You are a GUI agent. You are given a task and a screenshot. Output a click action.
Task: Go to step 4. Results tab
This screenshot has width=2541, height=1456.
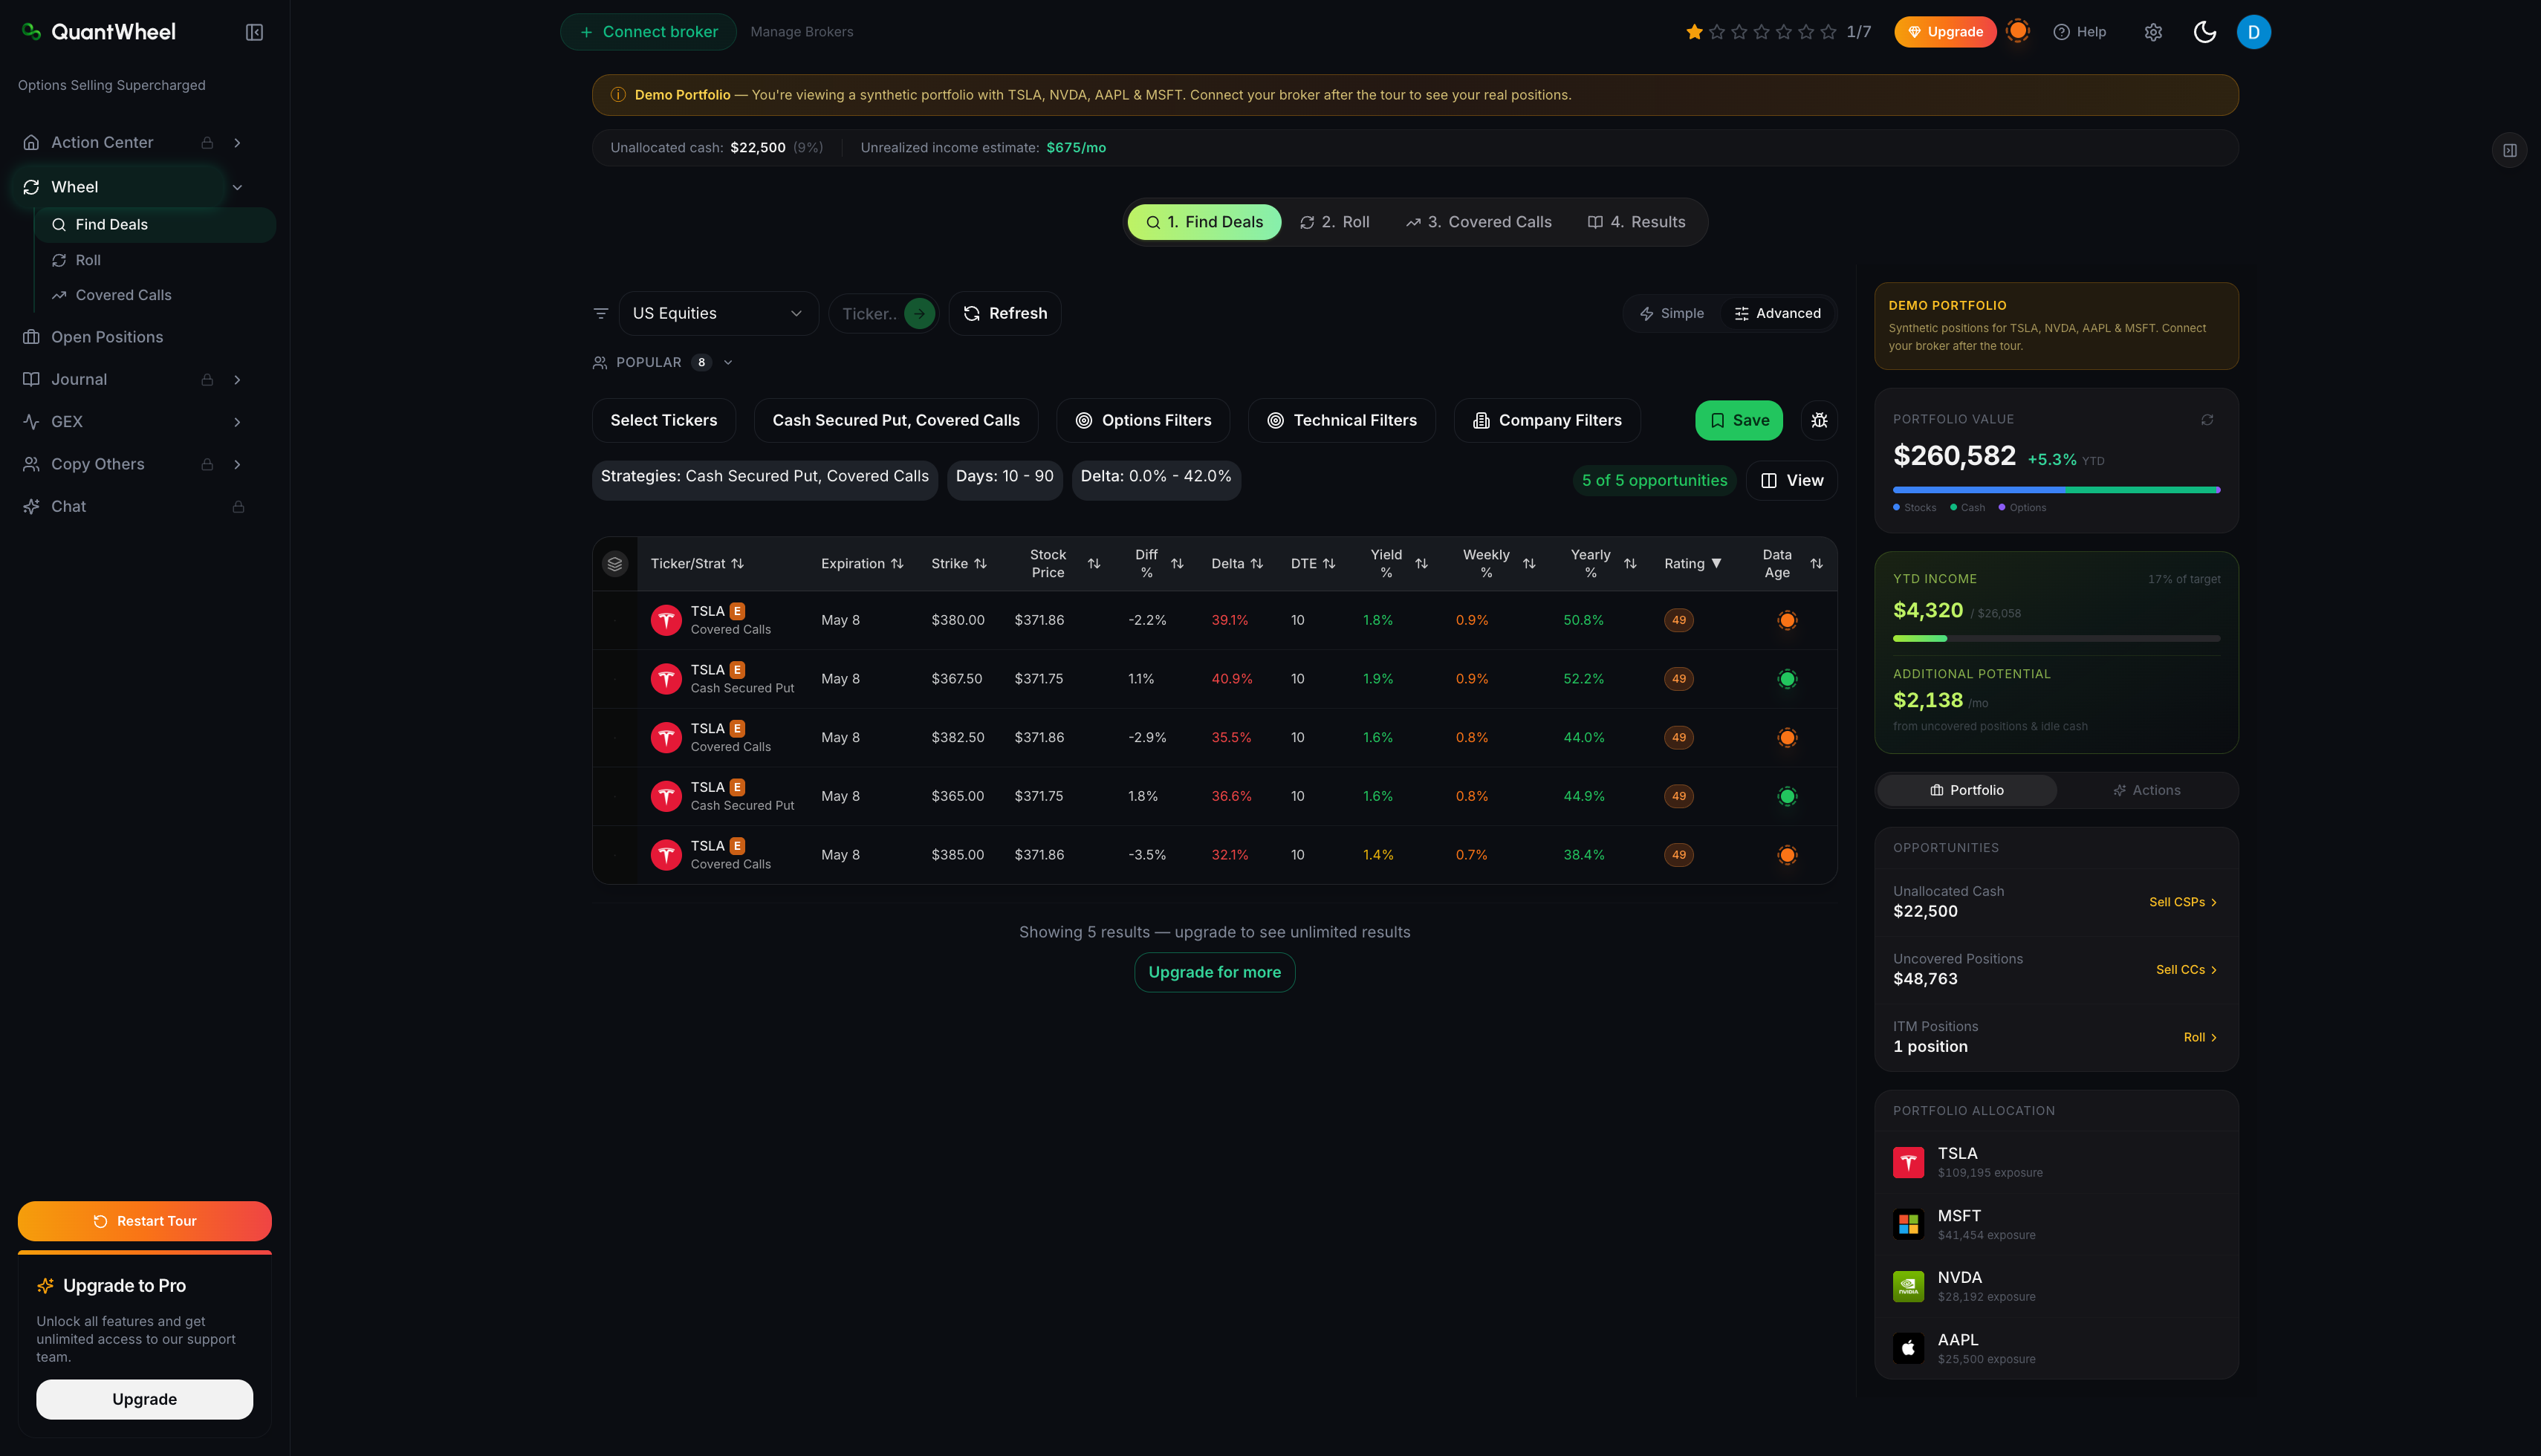coord(1636,222)
